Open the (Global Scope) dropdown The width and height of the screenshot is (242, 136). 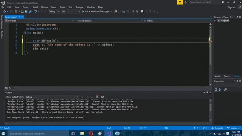(x=109, y=21)
